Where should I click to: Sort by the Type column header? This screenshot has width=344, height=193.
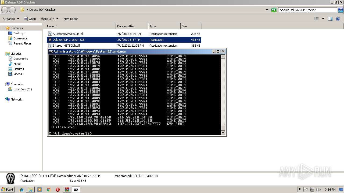(164, 26)
